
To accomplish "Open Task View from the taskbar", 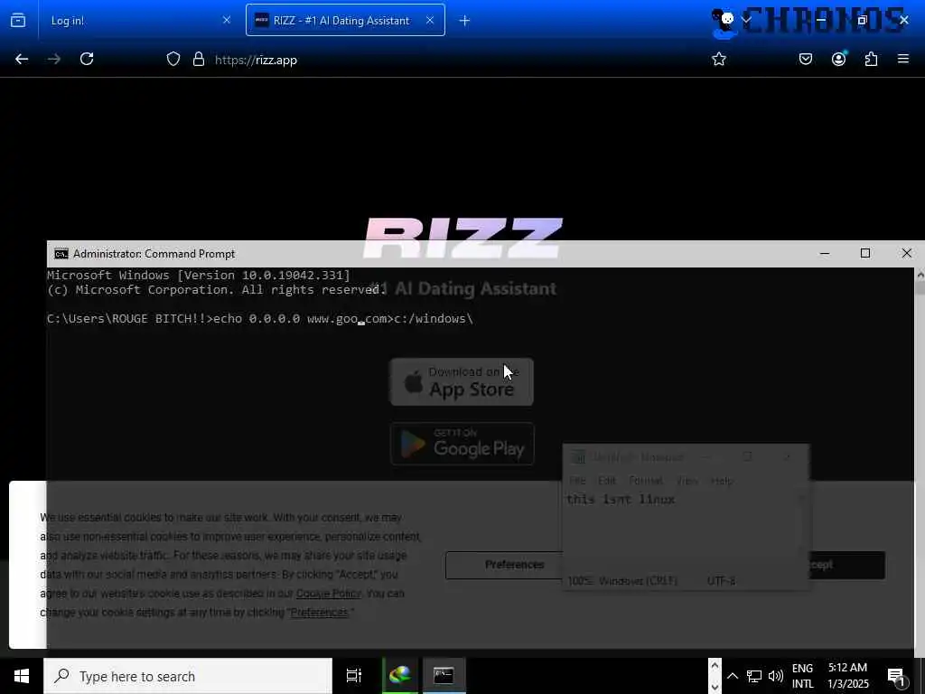I will coord(353,676).
